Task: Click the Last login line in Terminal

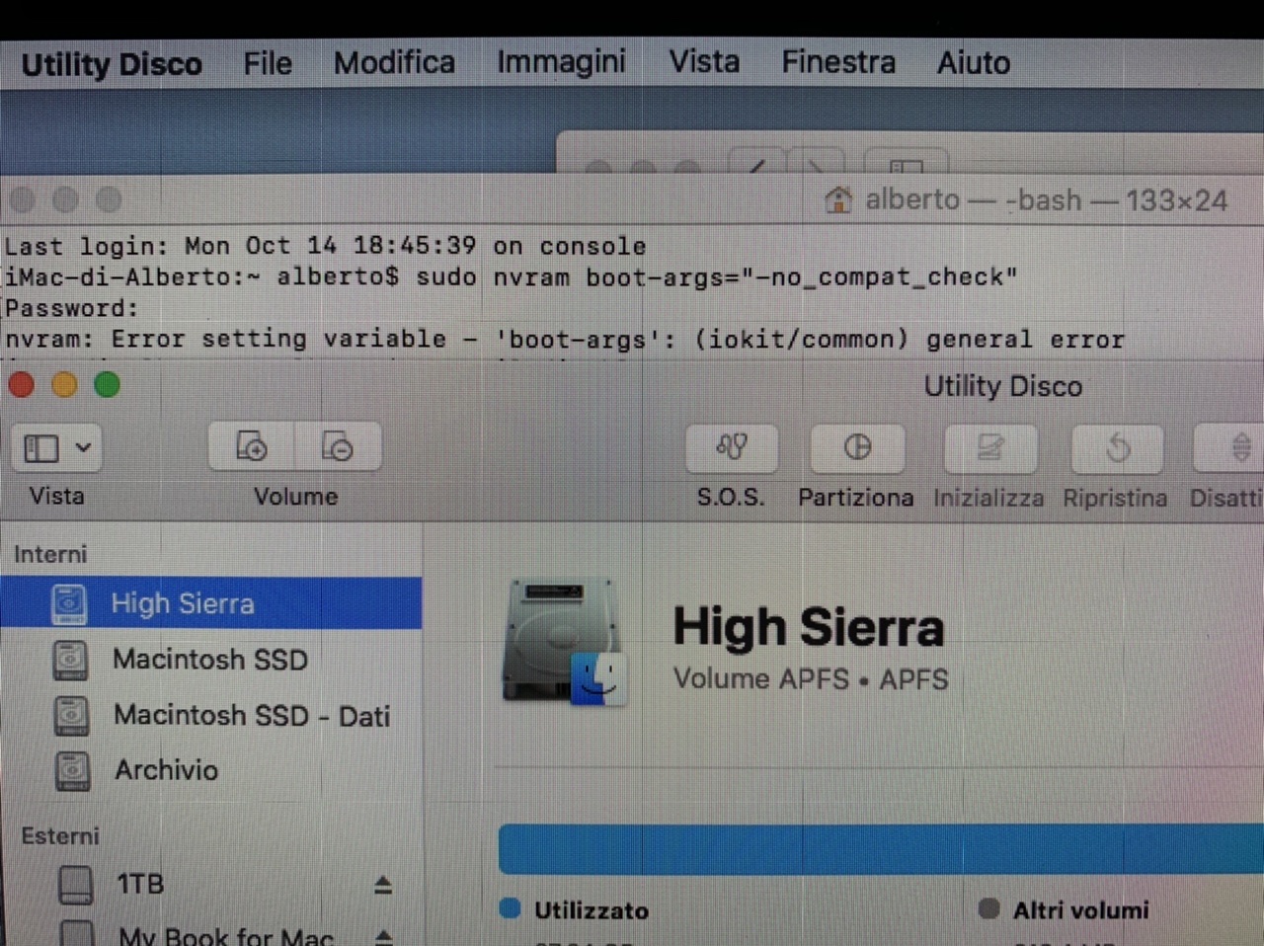Action: pyautogui.click(x=325, y=246)
